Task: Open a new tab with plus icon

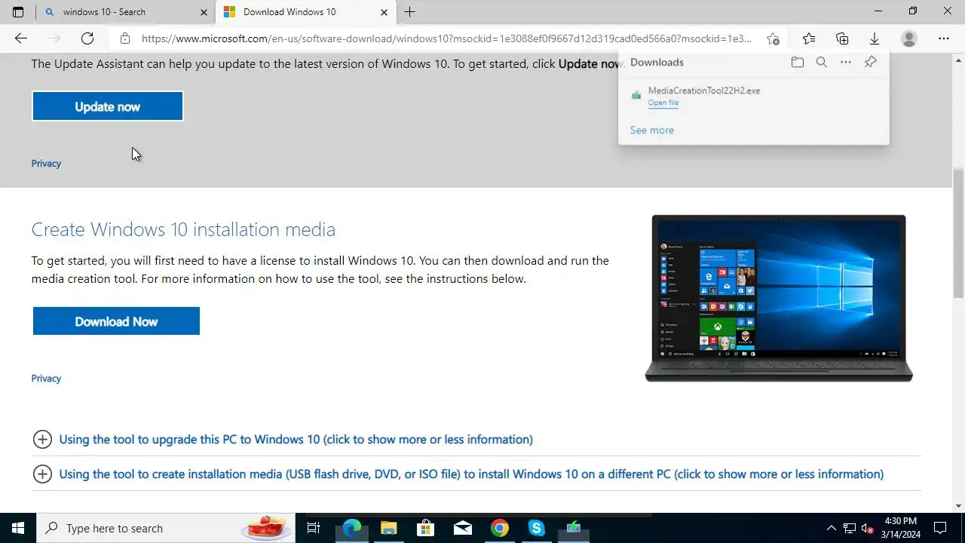Action: tap(409, 12)
